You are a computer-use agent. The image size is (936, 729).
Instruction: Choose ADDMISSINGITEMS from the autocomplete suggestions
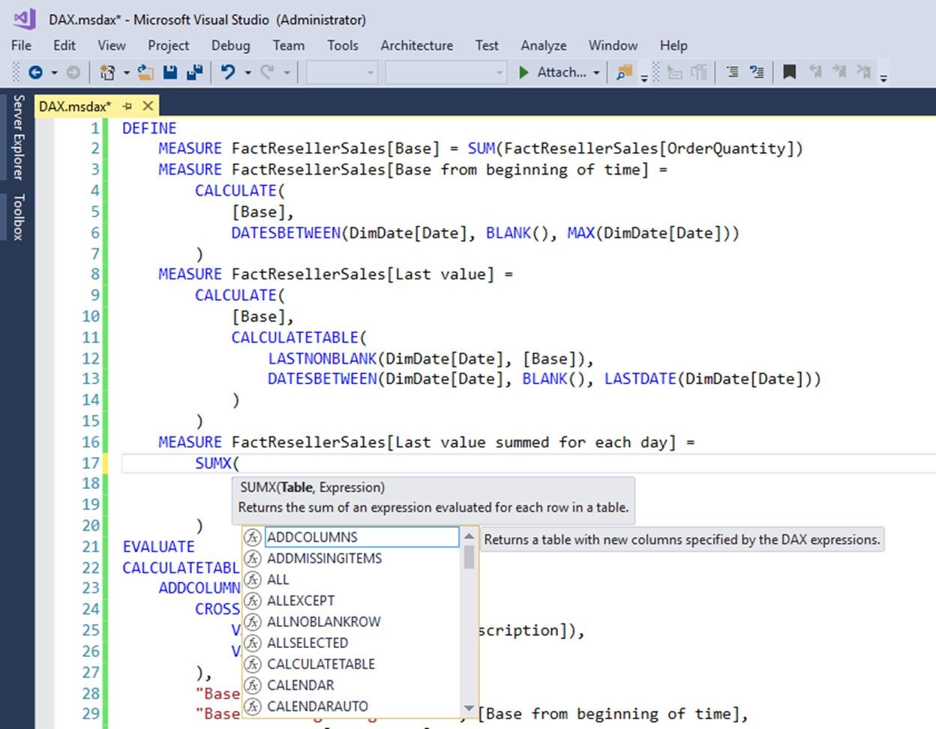324,558
